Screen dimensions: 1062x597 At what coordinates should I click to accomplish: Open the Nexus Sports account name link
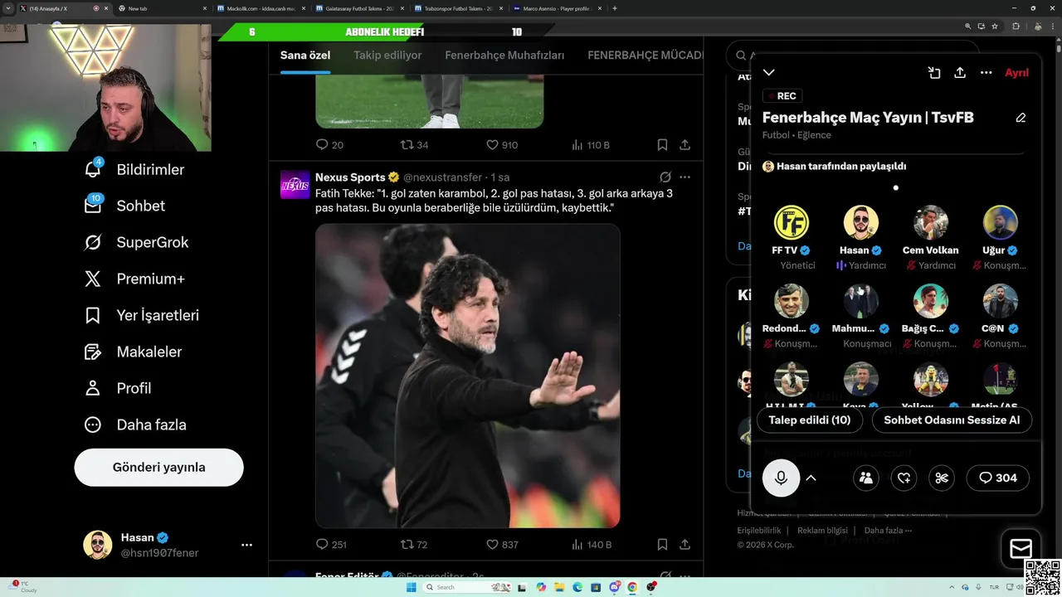350,177
